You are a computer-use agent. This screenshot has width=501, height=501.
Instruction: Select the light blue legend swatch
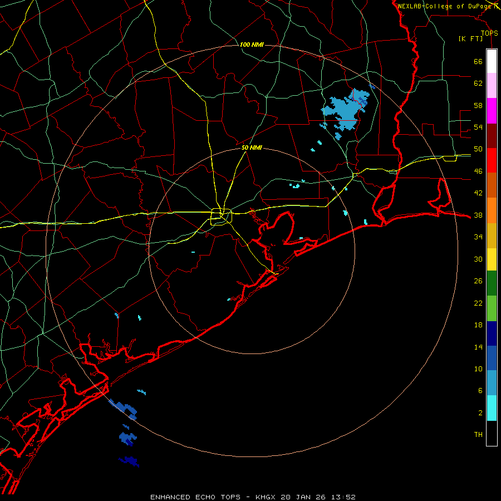(492, 383)
